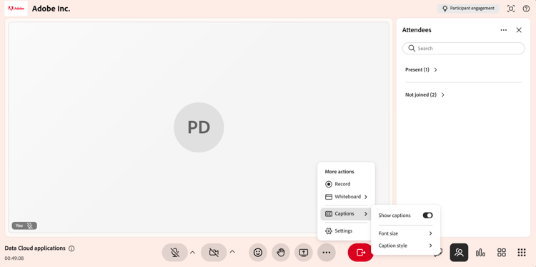Click the Adobe Inc. title text
This screenshot has width=536, height=267.
point(51,9)
